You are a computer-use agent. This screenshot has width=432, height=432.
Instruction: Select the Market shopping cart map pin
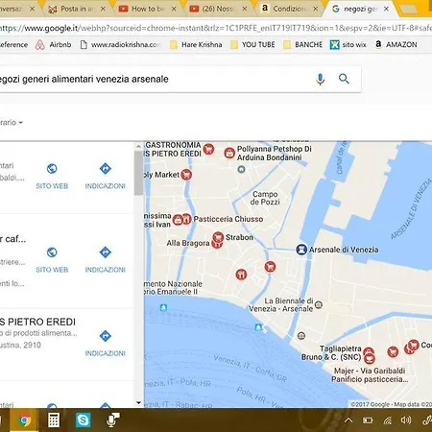186,175
